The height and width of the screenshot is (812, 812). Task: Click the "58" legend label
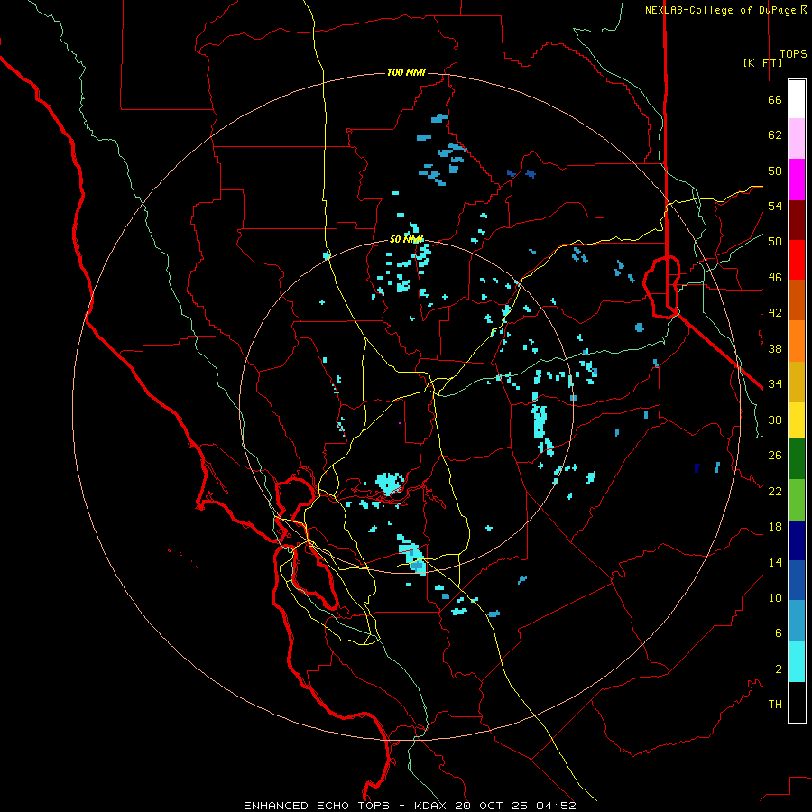tap(775, 171)
